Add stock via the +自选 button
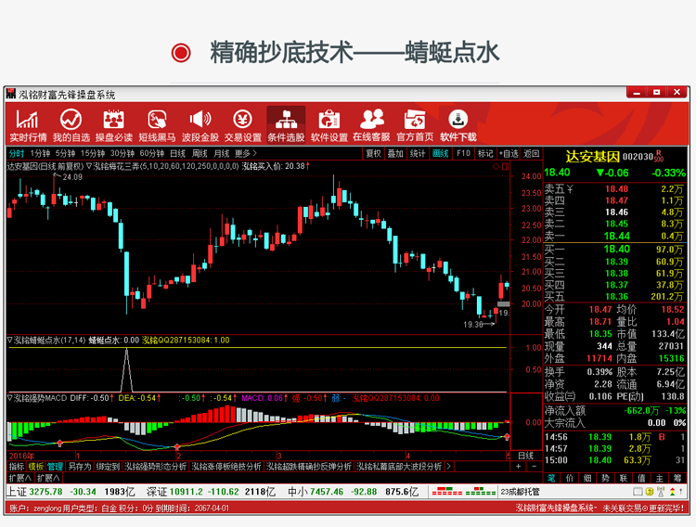This screenshot has height=527, width=696. coord(509,154)
